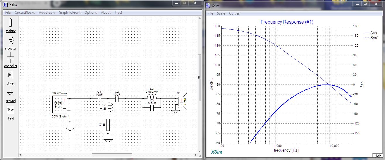The image size is (385, 160).
Task: Pick the underlined Text tool
Action: click(x=11, y=118)
